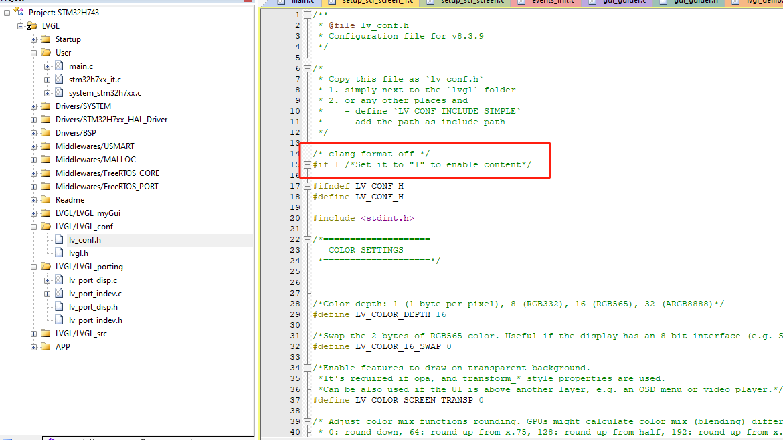This screenshot has width=783, height=440.
Task: Click the lv_port_indev.h file icon
Action: pos(60,320)
